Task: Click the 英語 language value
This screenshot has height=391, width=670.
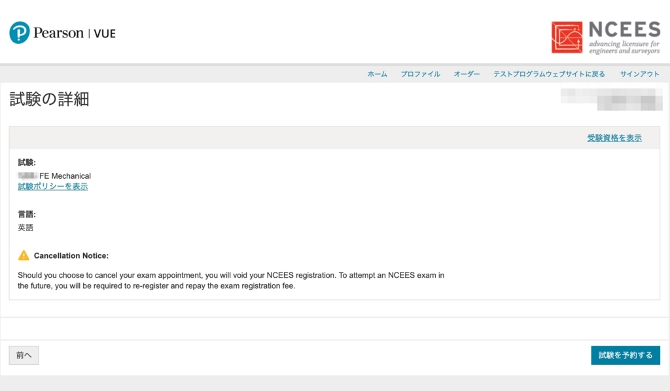Action: coord(26,227)
